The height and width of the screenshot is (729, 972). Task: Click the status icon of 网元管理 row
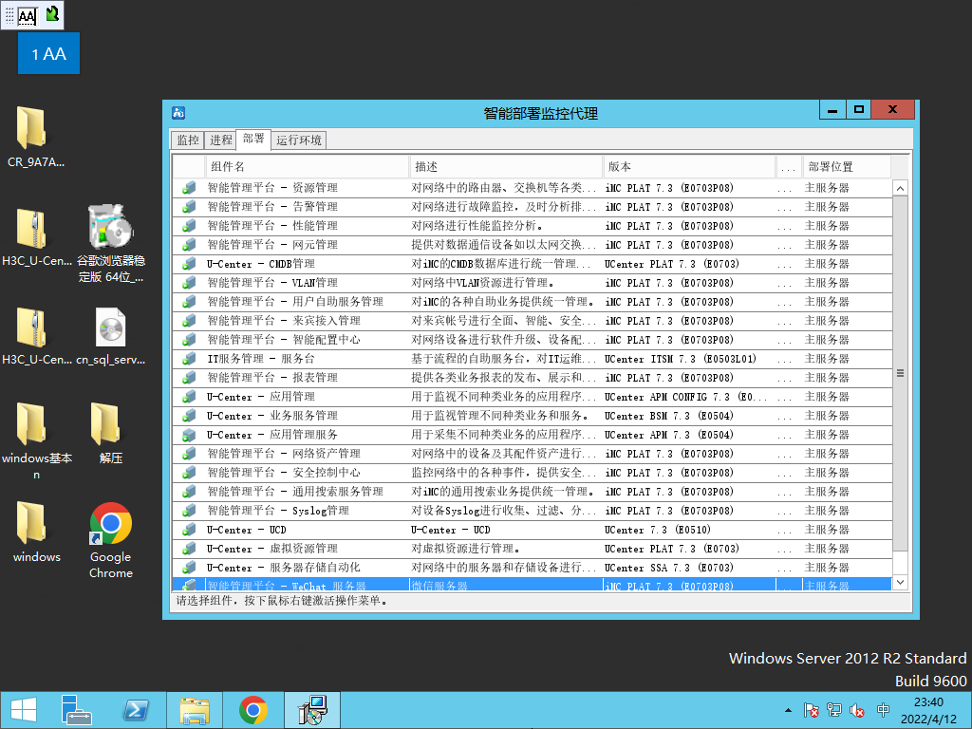[189, 245]
